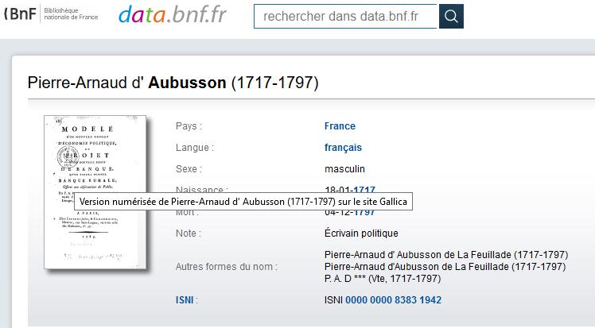595x328 pixels.
Task: Click the BnF logo in the header
Action: 20,14
